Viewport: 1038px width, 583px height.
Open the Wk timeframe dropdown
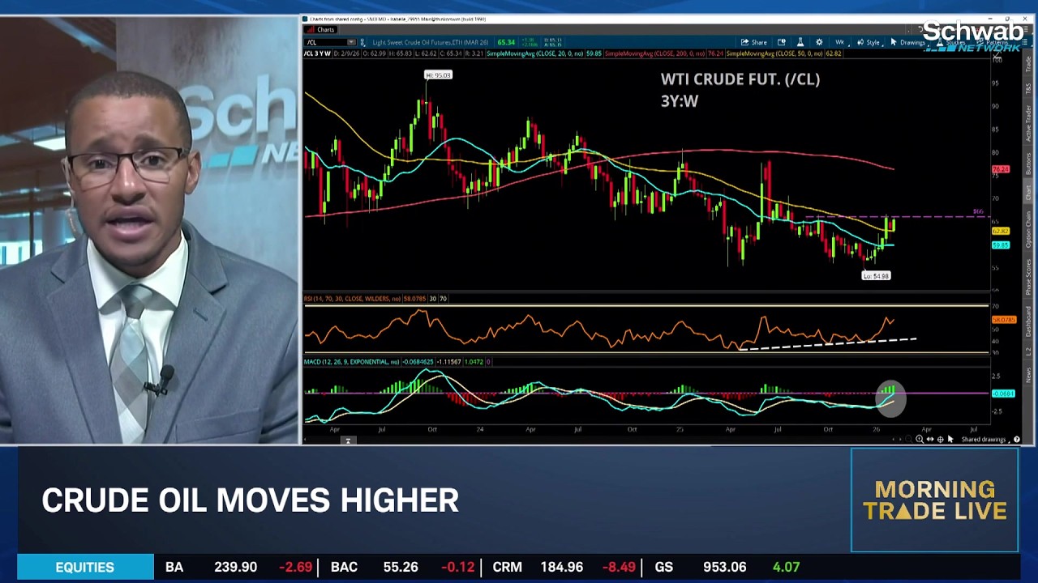(841, 42)
